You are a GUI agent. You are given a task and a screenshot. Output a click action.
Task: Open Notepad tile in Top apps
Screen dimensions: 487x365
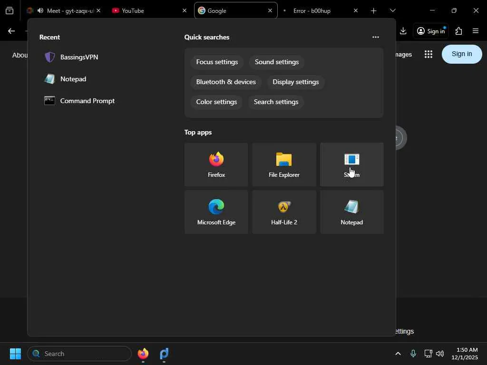(x=351, y=212)
